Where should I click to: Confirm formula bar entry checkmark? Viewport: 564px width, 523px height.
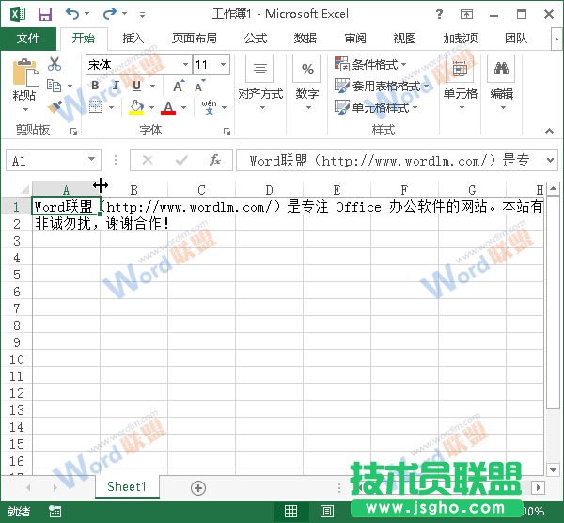pos(181,160)
